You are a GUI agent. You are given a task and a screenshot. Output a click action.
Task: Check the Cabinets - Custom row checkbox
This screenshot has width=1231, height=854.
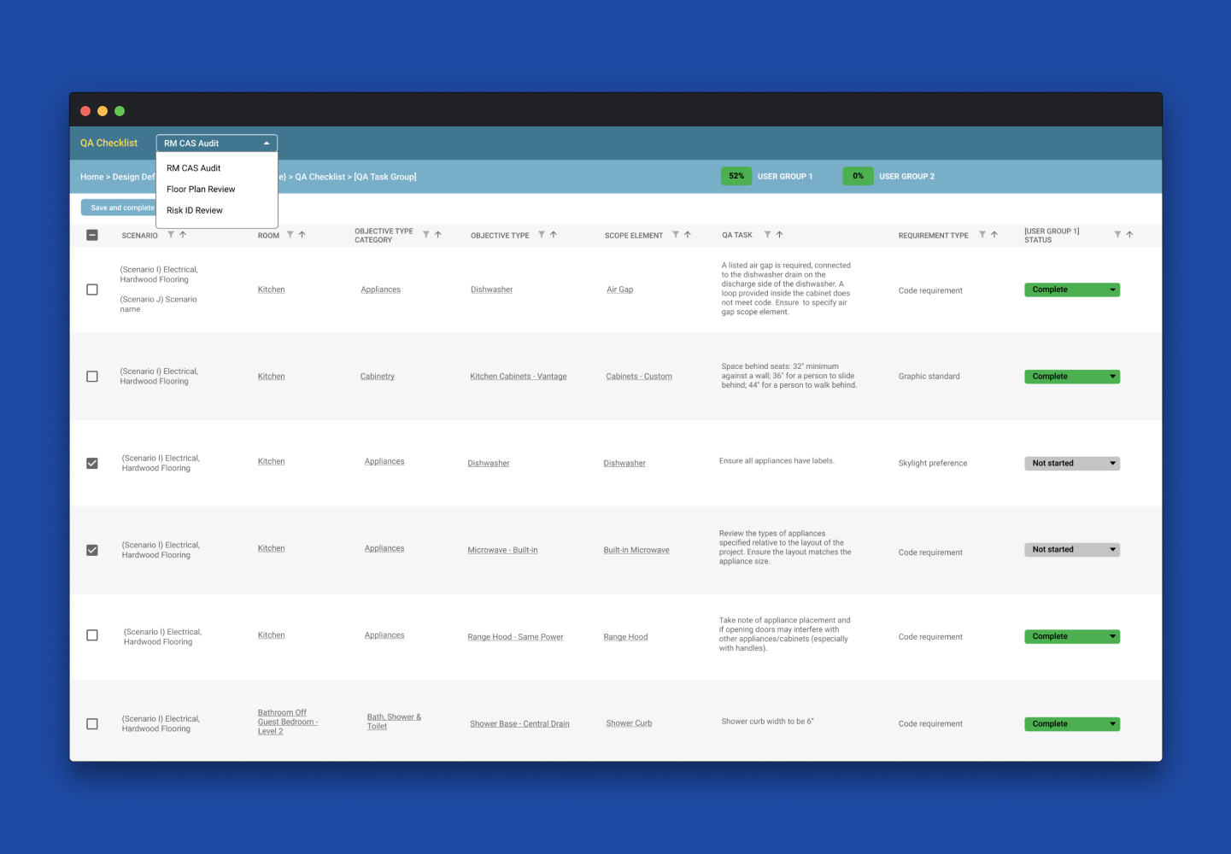[92, 377]
